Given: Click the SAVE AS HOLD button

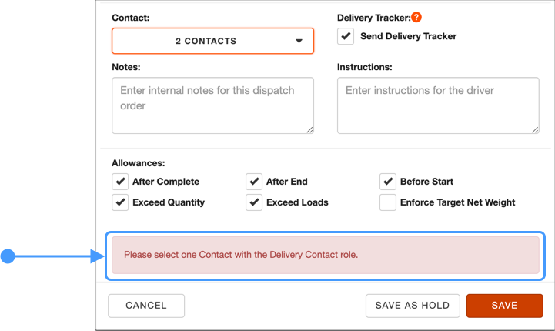Looking at the screenshot, I should click(x=413, y=306).
